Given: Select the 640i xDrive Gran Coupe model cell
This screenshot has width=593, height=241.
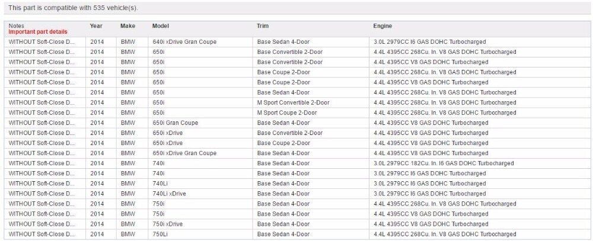Looking at the screenshot, I should tap(184, 42).
